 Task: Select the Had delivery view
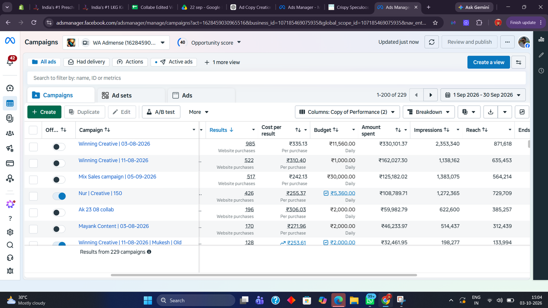86,62
